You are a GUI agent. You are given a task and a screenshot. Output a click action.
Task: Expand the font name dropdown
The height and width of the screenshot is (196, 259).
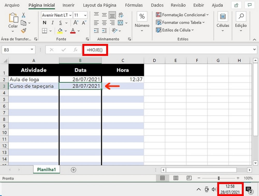tap(70, 15)
